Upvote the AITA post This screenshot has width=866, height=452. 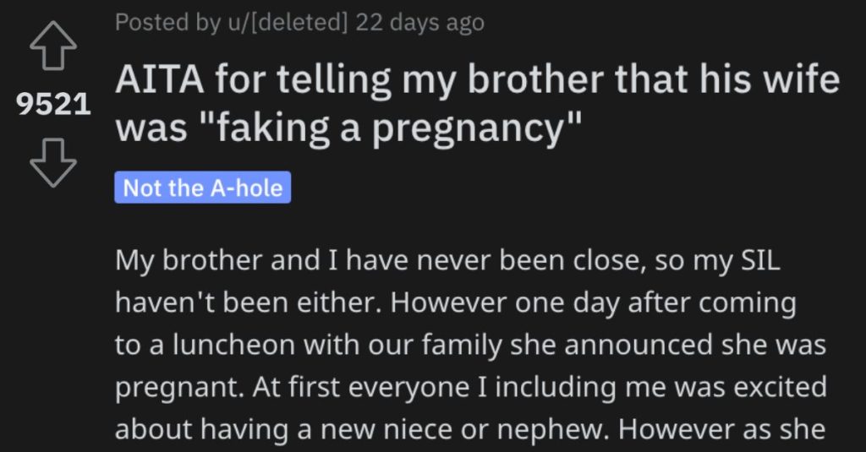click(53, 46)
